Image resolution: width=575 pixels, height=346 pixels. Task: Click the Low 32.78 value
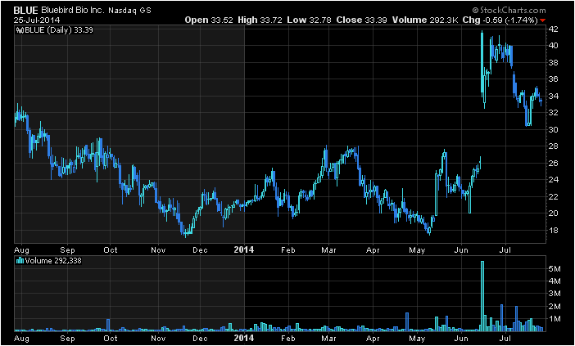(309, 20)
